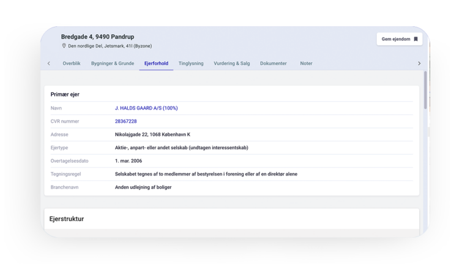Open the Overblik tab
This screenshot has height=264, width=470.
tap(72, 64)
